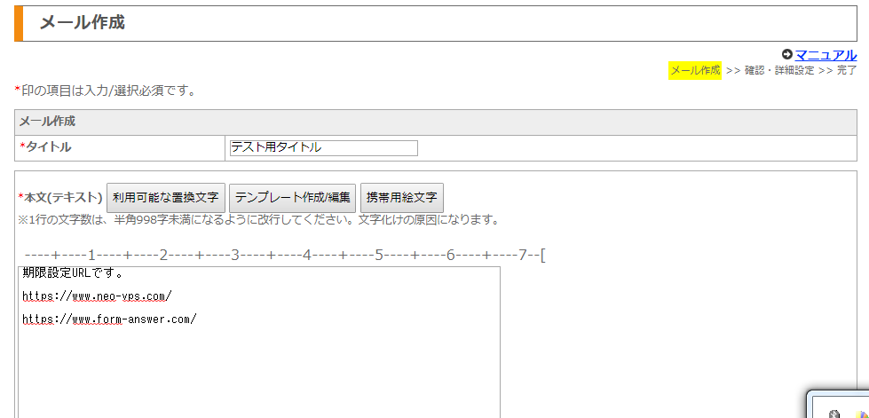Click the https://www.neo-vps.com/ text
Screen dimensions: 869x418
pyautogui.click(x=97, y=296)
